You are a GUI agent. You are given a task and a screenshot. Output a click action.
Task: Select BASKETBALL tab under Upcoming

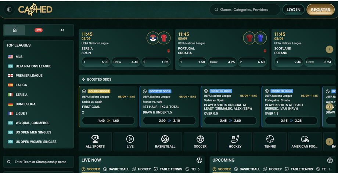click(247, 169)
